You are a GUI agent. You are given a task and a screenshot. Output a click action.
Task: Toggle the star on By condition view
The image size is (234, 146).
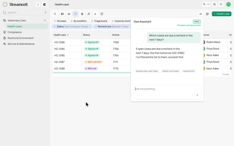72,21
